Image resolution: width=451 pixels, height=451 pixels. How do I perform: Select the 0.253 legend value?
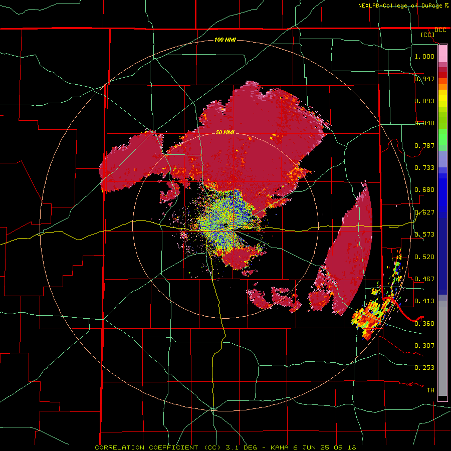click(x=424, y=368)
